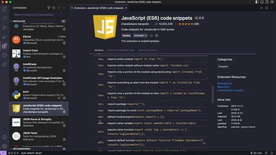Open Customize Layout icon in title bar

pos(272,2)
